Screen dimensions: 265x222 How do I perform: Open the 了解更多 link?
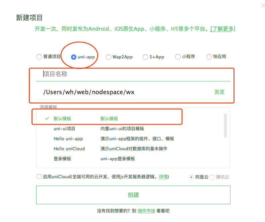[x=222, y=29]
